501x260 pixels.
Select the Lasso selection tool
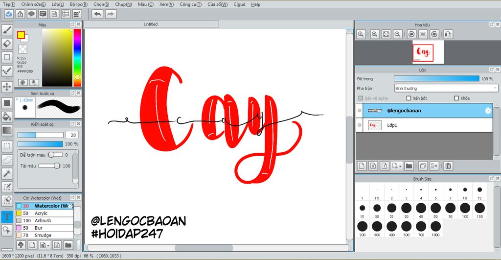(7, 160)
